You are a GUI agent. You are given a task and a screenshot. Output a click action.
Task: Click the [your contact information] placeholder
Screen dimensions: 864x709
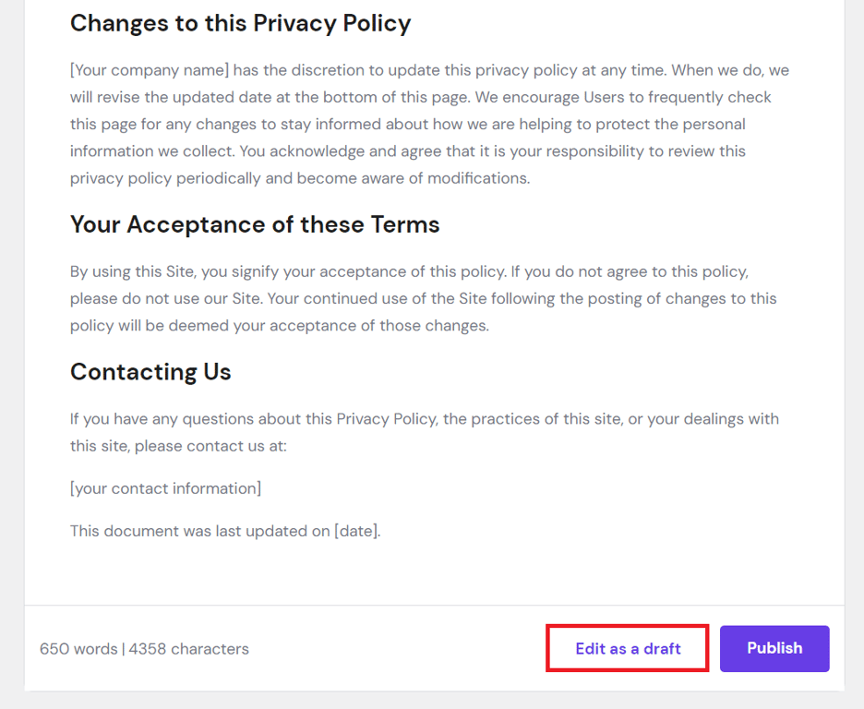[165, 488]
